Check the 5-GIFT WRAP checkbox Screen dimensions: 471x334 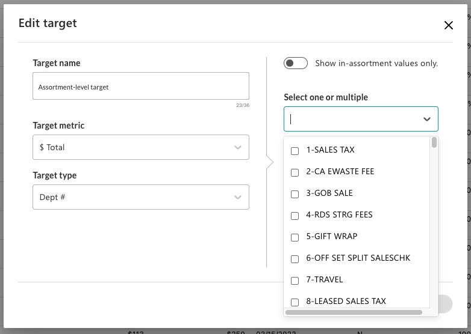(x=295, y=237)
